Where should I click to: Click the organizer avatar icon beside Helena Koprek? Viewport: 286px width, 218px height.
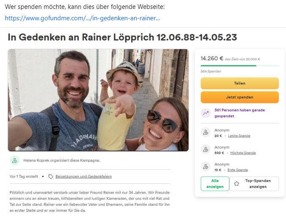pos(14,160)
